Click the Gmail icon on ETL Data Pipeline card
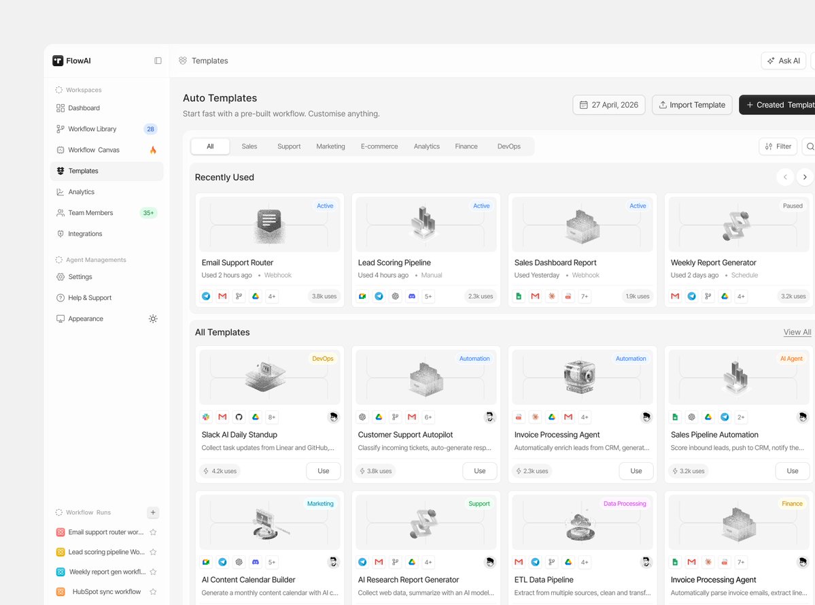Viewport: 815px width, 605px height. tap(519, 562)
